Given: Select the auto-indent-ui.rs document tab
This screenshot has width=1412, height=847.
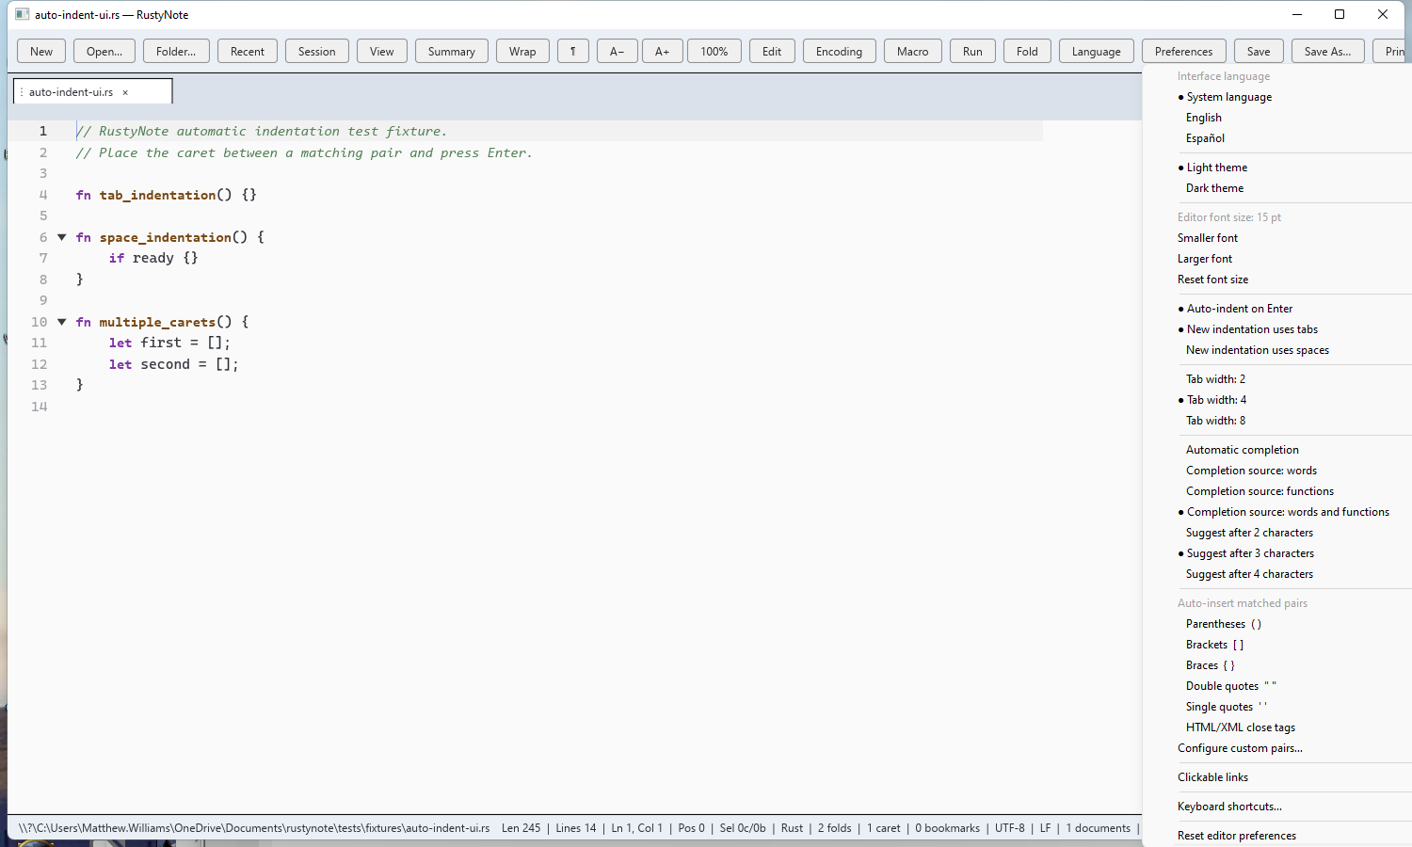Looking at the screenshot, I should [92, 91].
